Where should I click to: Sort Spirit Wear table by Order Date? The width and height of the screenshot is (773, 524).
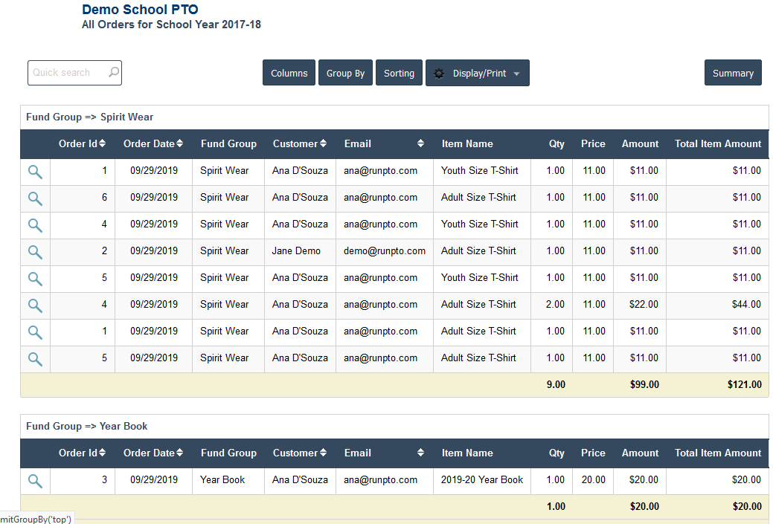(179, 143)
